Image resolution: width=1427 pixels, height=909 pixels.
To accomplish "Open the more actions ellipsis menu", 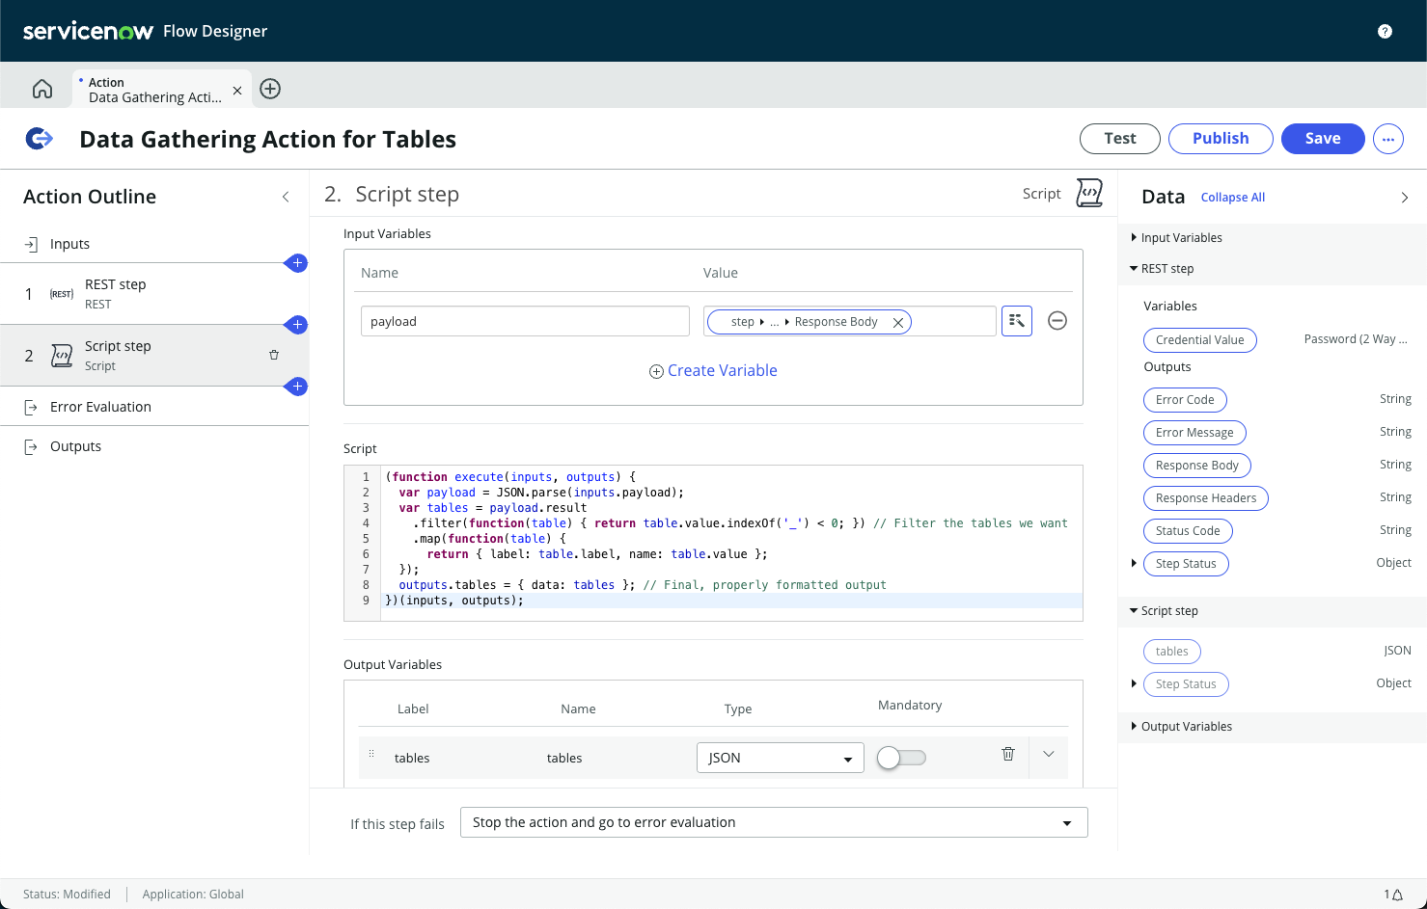I will 1388,139.
